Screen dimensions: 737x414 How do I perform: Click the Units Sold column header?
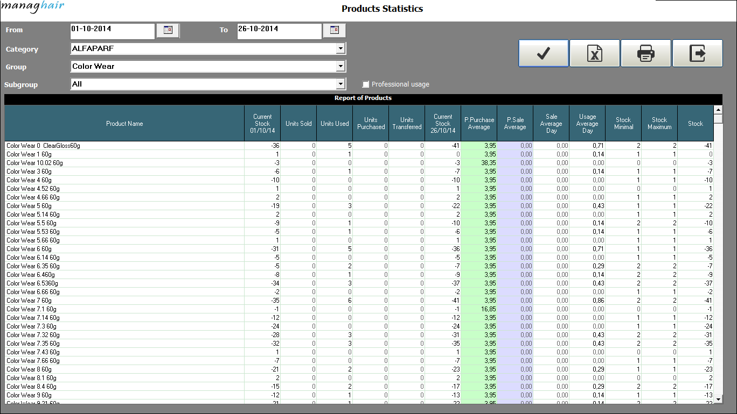pyautogui.click(x=298, y=124)
